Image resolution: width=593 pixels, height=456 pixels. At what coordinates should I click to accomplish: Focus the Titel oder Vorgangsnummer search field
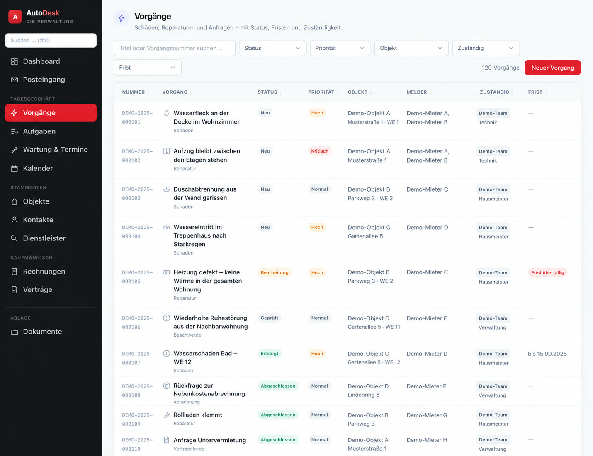pos(175,48)
